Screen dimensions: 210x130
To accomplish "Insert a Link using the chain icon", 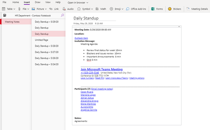I will 51,9.
